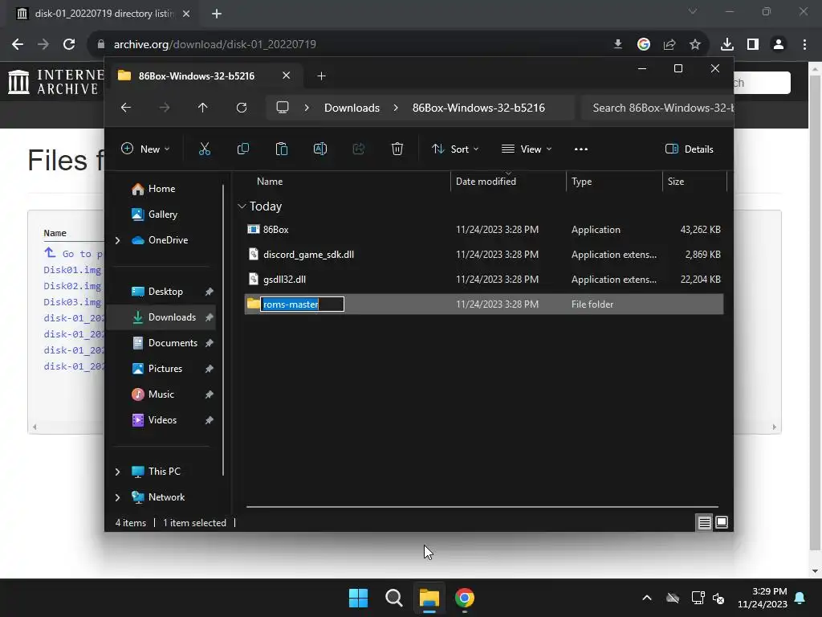Click the Chrome address bar URL
The height and width of the screenshot is (617, 822).
214,44
